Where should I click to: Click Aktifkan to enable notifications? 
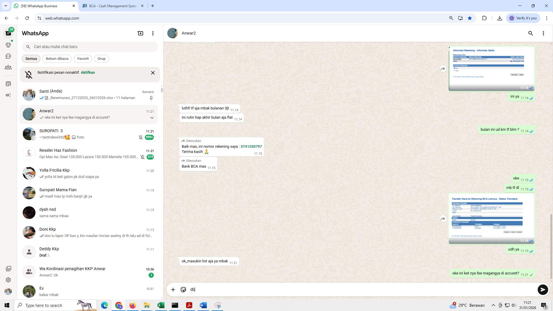point(88,72)
